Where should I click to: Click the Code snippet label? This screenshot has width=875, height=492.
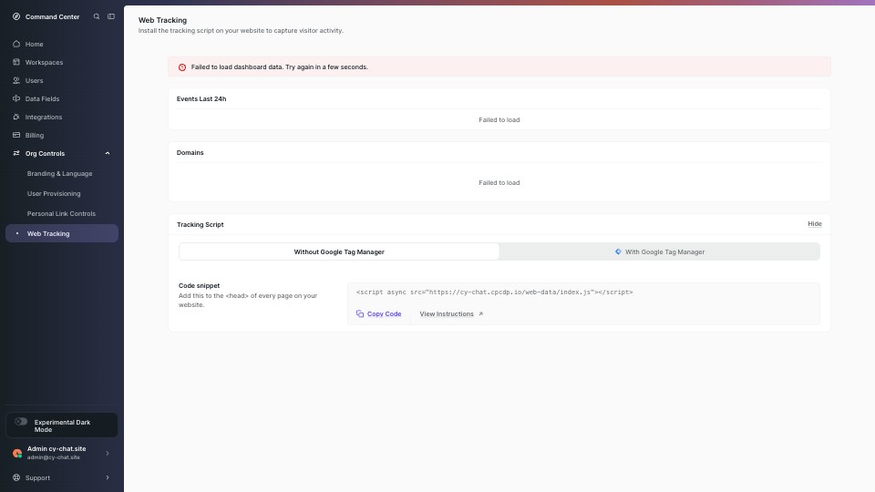click(x=199, y=285)
